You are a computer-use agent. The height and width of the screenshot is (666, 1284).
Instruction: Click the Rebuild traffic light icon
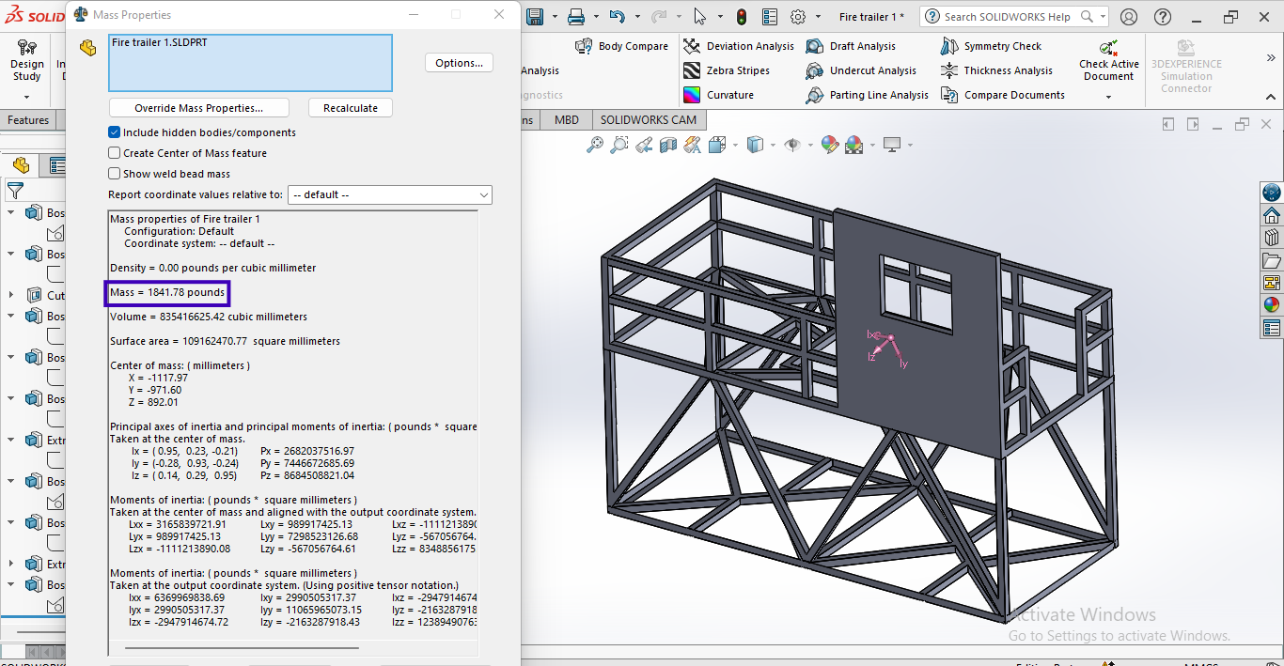point(742,17)
